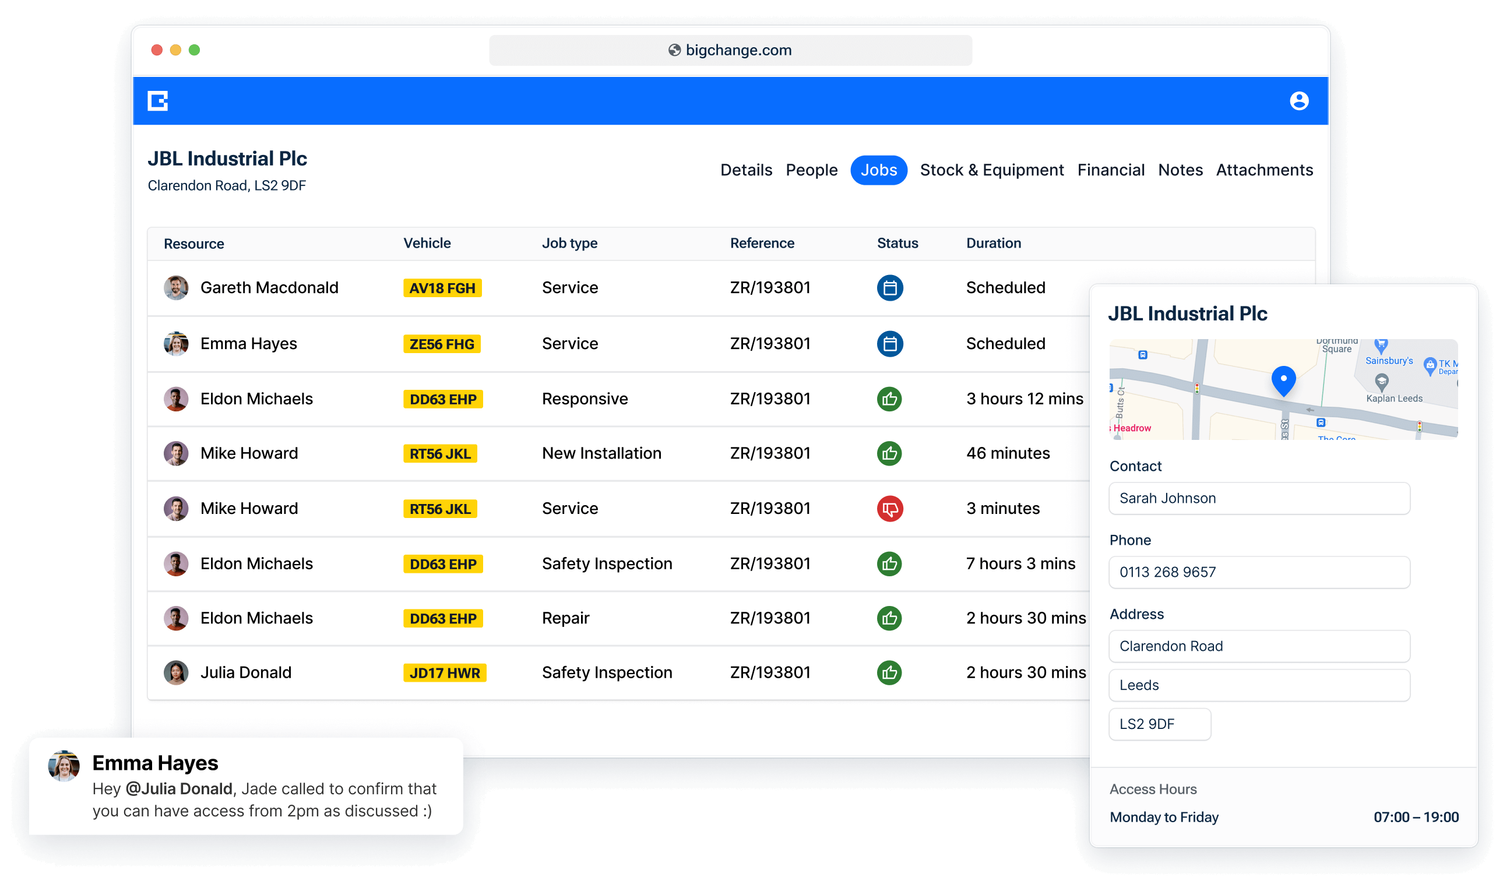
Task: Click the thumbs-up icon on Julia Donald's Safety Inspection
Action: [x=889, y=672]
